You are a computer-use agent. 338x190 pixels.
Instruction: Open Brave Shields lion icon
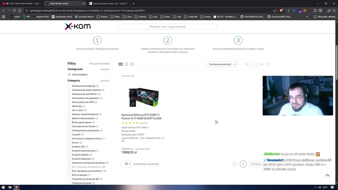pyautogui.click(x=281, y=11)
